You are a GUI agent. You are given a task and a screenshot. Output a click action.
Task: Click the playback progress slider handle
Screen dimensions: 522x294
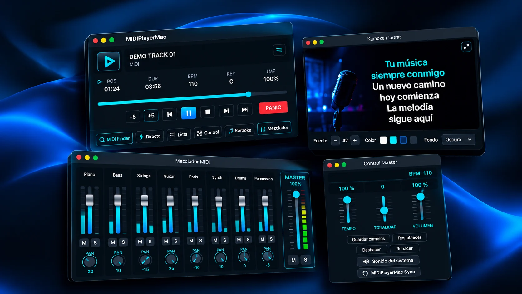coord(249,94)
